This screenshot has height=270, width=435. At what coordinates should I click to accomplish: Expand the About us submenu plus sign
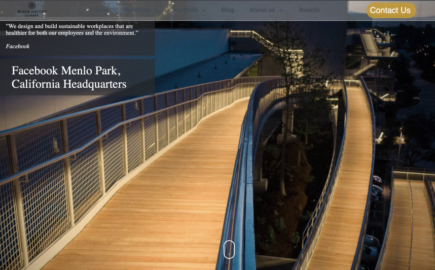281,10
